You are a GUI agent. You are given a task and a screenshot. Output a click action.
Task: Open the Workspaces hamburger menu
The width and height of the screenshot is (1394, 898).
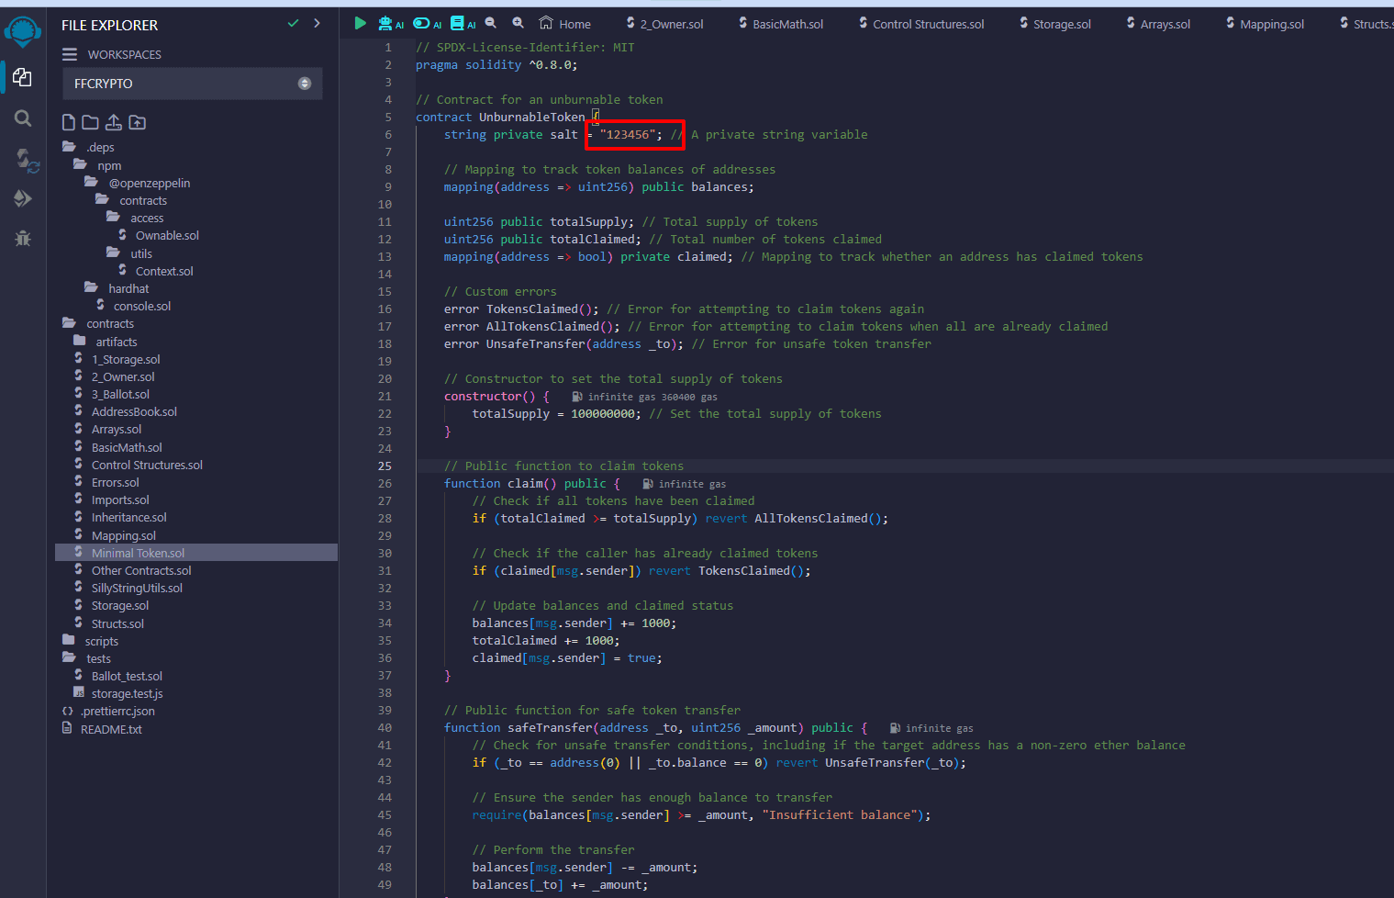(70, 54)
